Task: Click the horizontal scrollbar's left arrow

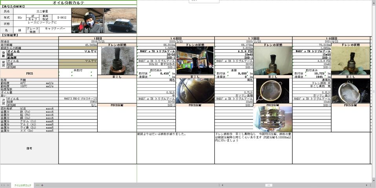Action: point(223,185)
